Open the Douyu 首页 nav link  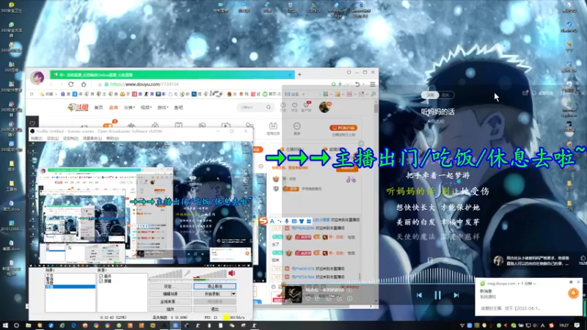pyautogui.click(x=98, y=107)
